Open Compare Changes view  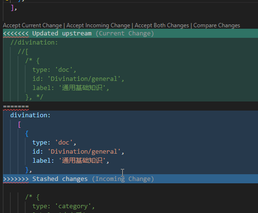tap(217, 25)
